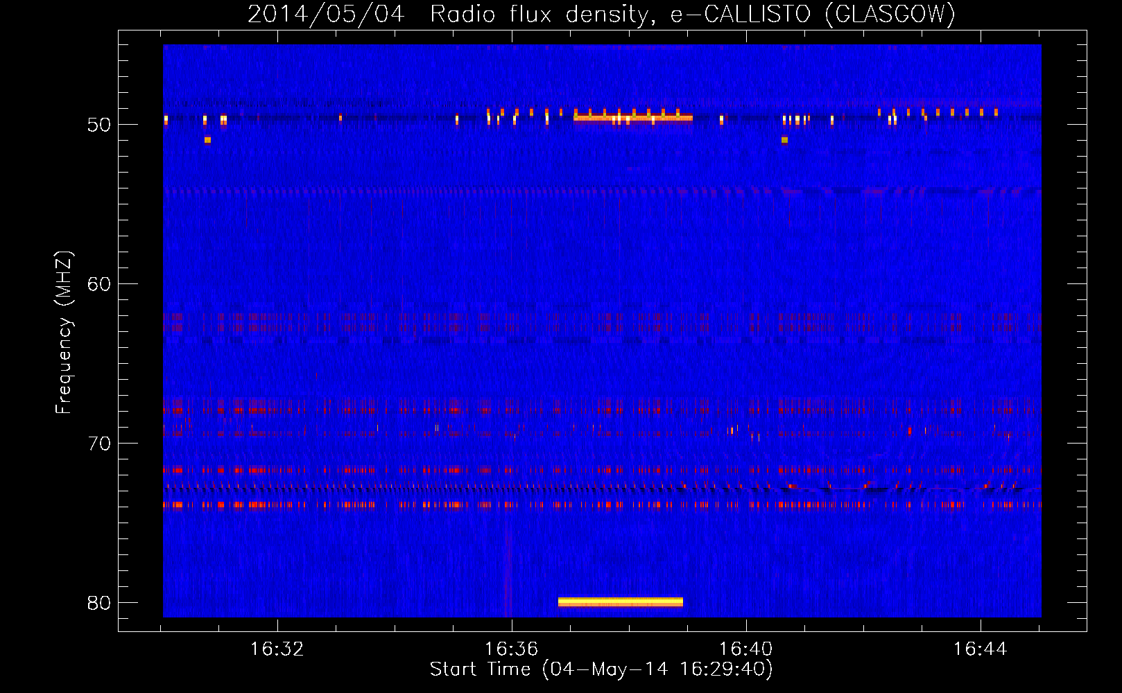The image size is (1122, 693).
Task: Click the 80 frequency tick label
Action: point(99,603)
